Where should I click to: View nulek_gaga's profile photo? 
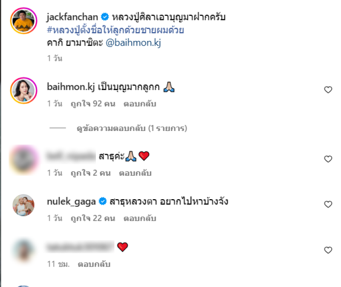coord(23,205)
